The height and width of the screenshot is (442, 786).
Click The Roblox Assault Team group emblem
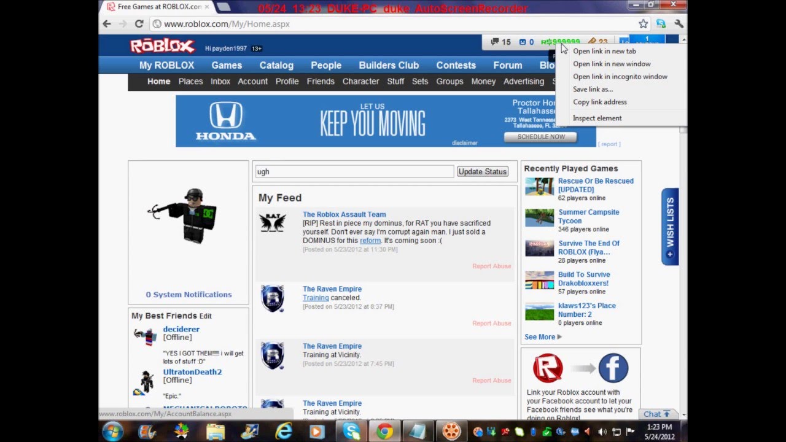[x=272, y=223]
